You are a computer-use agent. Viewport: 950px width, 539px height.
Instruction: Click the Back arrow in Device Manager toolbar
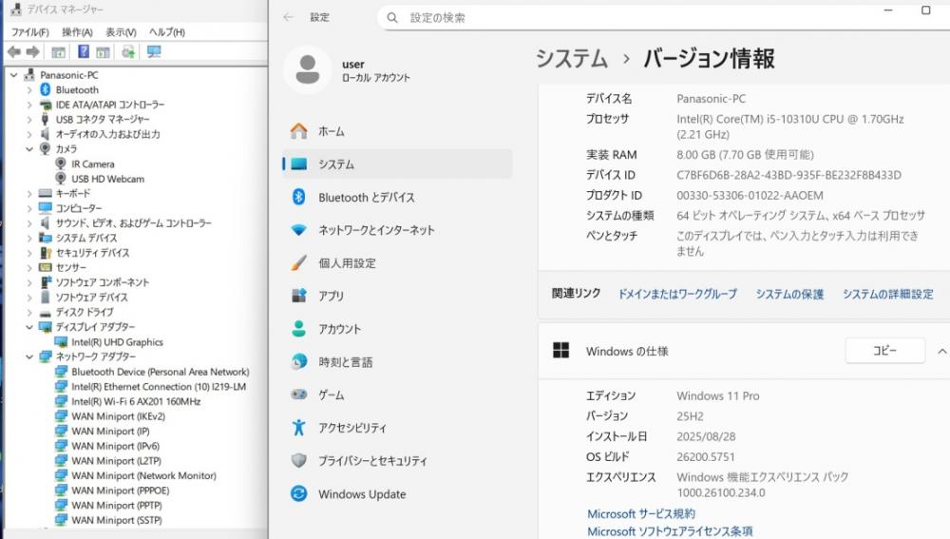click(x=14, y=52)
